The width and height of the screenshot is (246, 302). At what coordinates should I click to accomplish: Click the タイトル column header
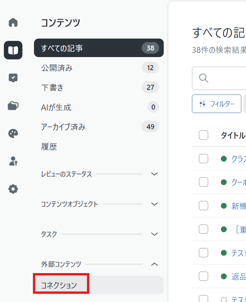[x=233, y=135]
